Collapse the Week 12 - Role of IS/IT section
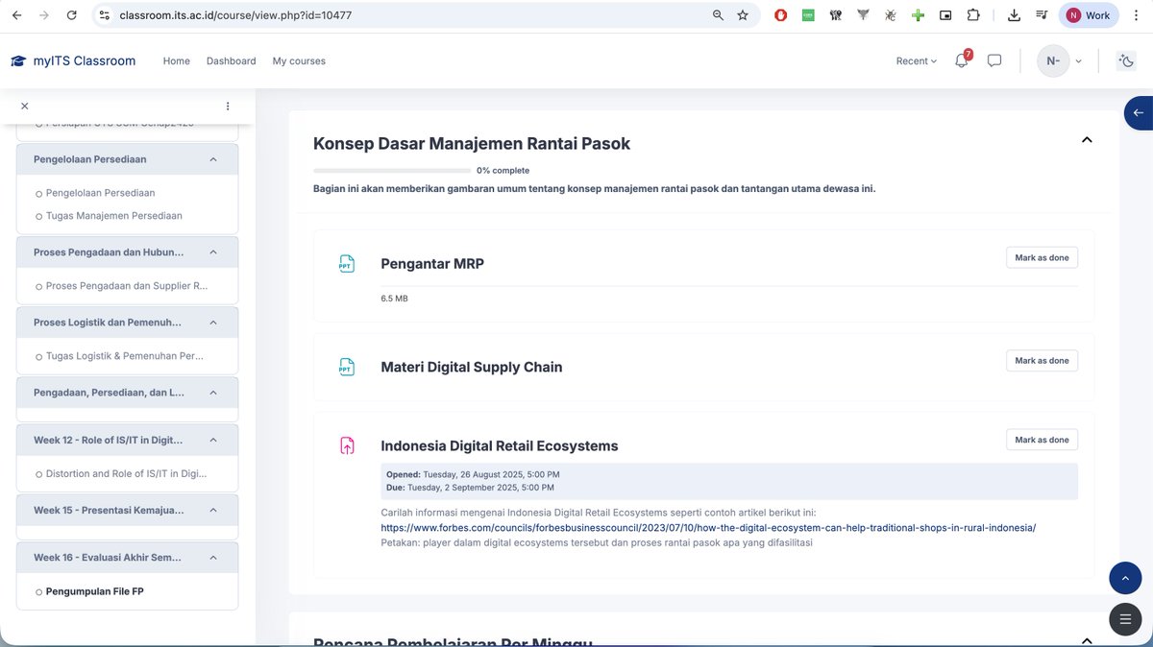The width and height of the screenshot is (1153, 647). pyautogui.click(x=213, y=440)
